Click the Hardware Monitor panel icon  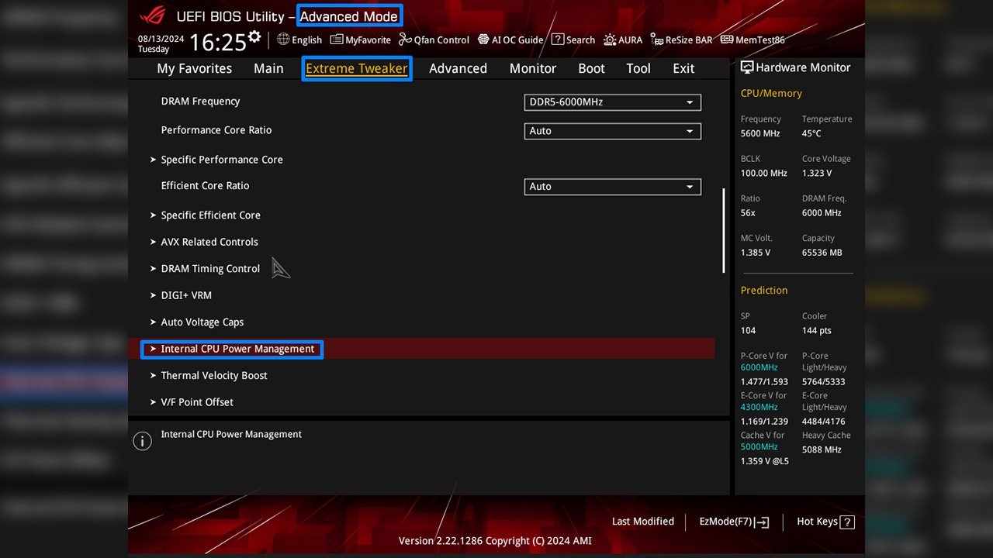747,67
